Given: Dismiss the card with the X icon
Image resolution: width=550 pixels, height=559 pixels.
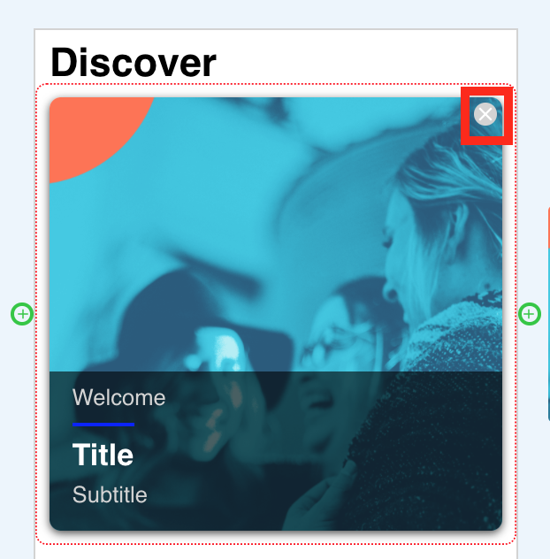Looking at the screenshot, I should 485,114.
